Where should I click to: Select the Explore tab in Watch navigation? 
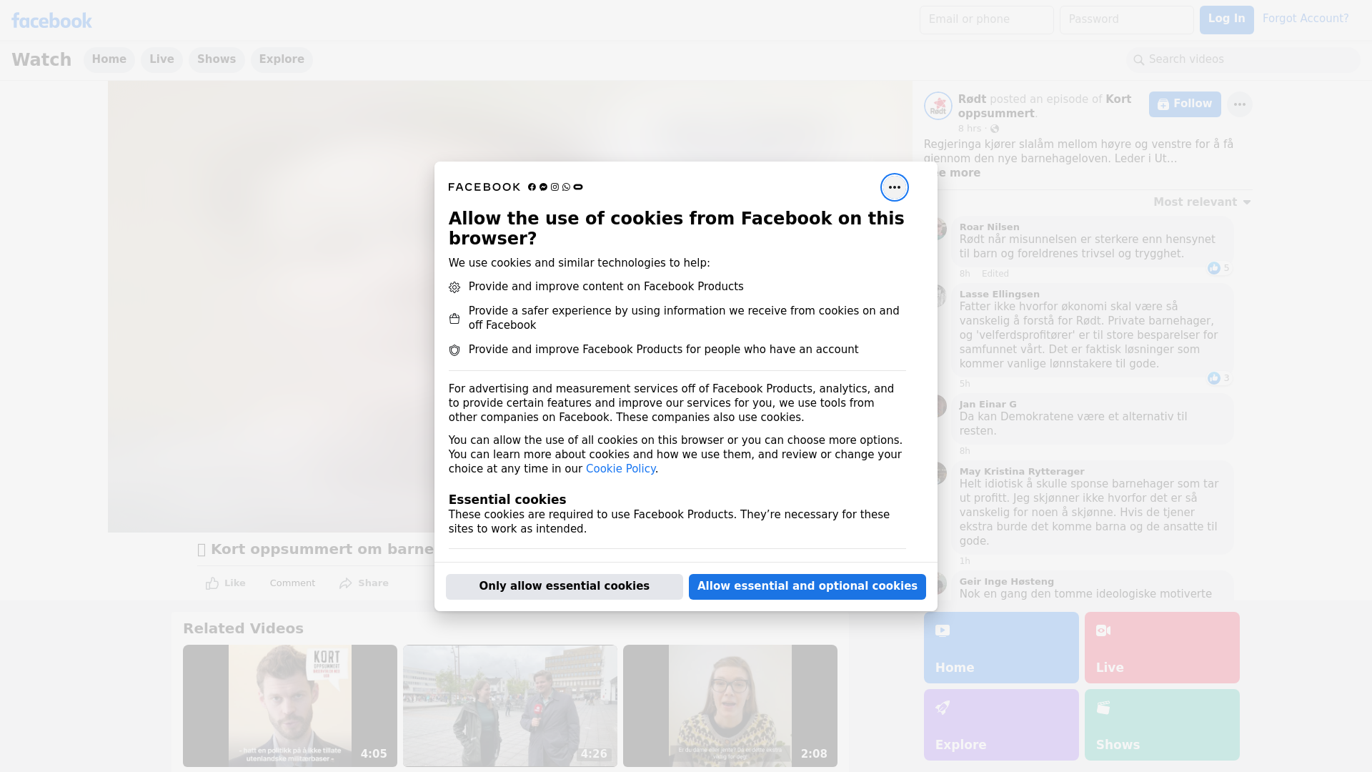coord(282,59)
